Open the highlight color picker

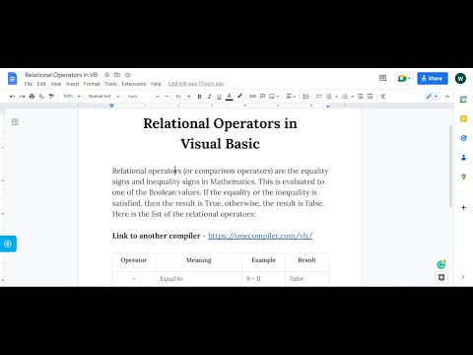pyautogui.click(x=239, y=97)
